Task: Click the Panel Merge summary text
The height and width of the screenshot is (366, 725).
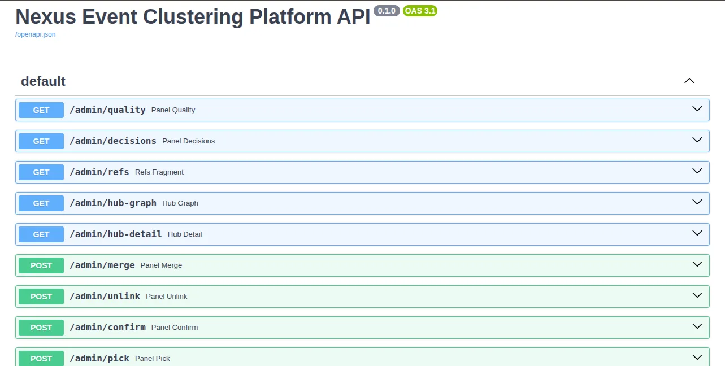Action: (x=161, y=265)
